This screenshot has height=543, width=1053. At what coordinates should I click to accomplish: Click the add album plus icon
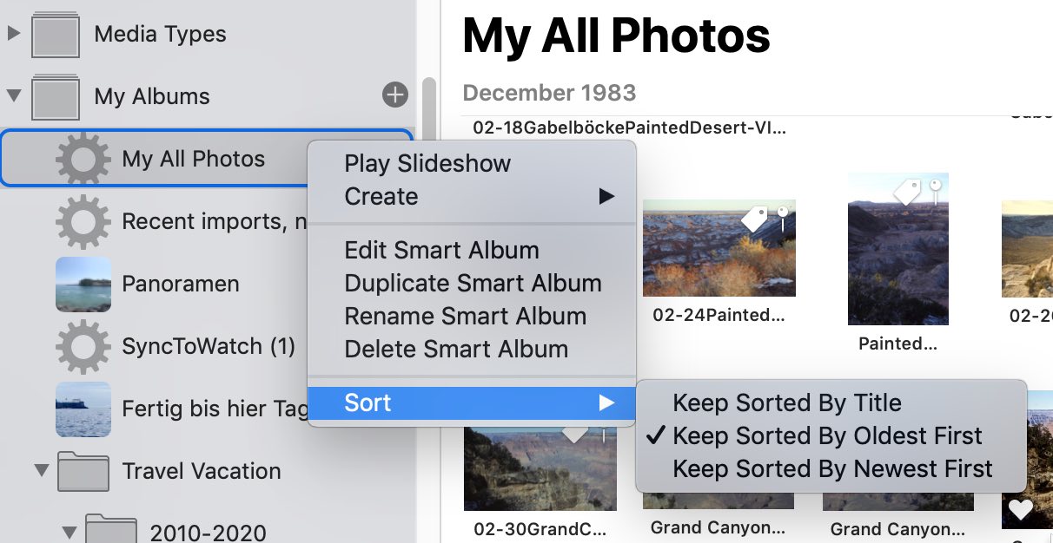tap(395, 95)
